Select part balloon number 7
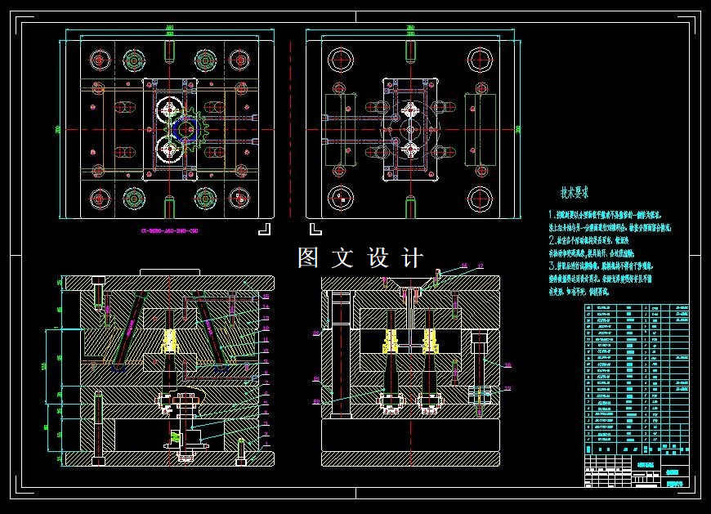The image size is (711, 514). point(266,382)
